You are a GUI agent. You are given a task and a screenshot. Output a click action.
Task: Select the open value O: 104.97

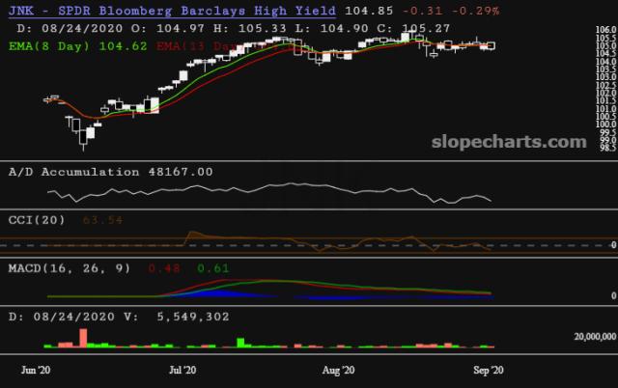[168, 28]
